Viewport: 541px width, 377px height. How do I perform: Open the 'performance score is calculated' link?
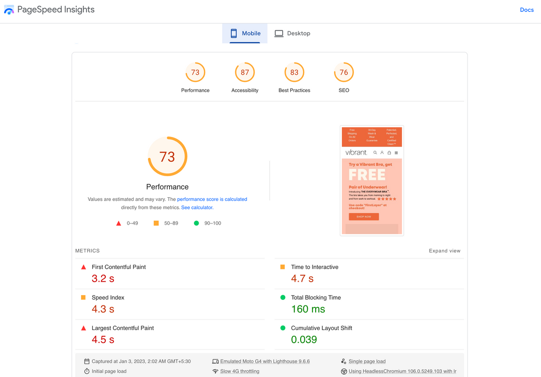pyautogui.click(x=212, y=199)
